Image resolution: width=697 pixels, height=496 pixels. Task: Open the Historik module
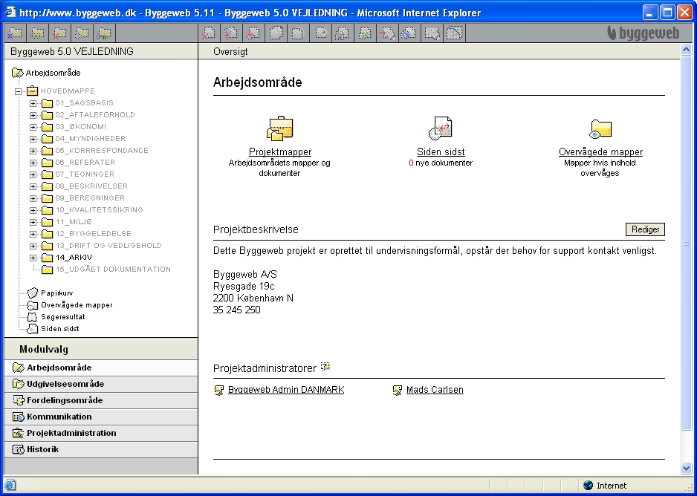42,449
